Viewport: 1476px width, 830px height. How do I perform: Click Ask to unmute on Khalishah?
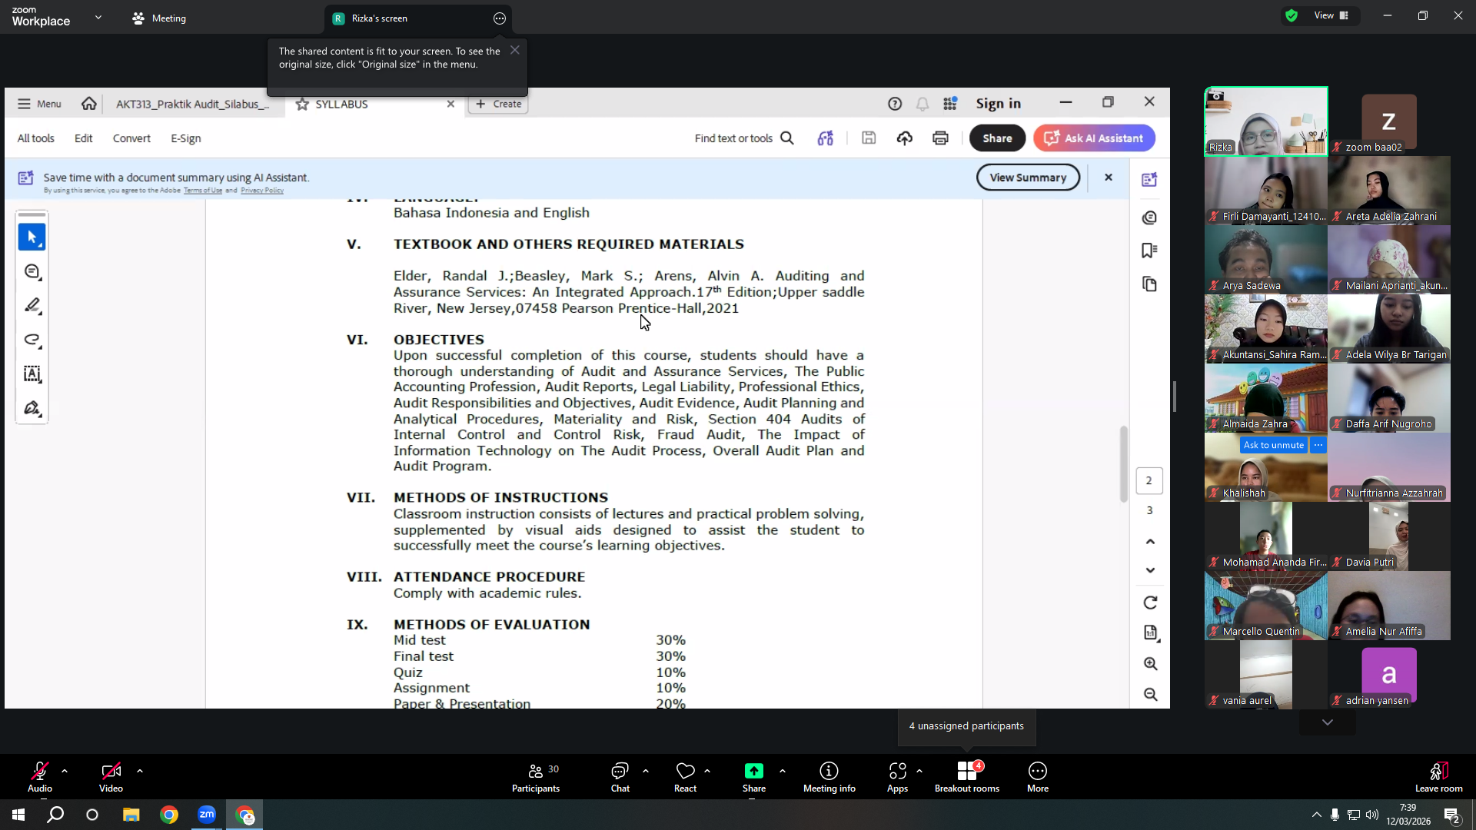click(1273, 445)
